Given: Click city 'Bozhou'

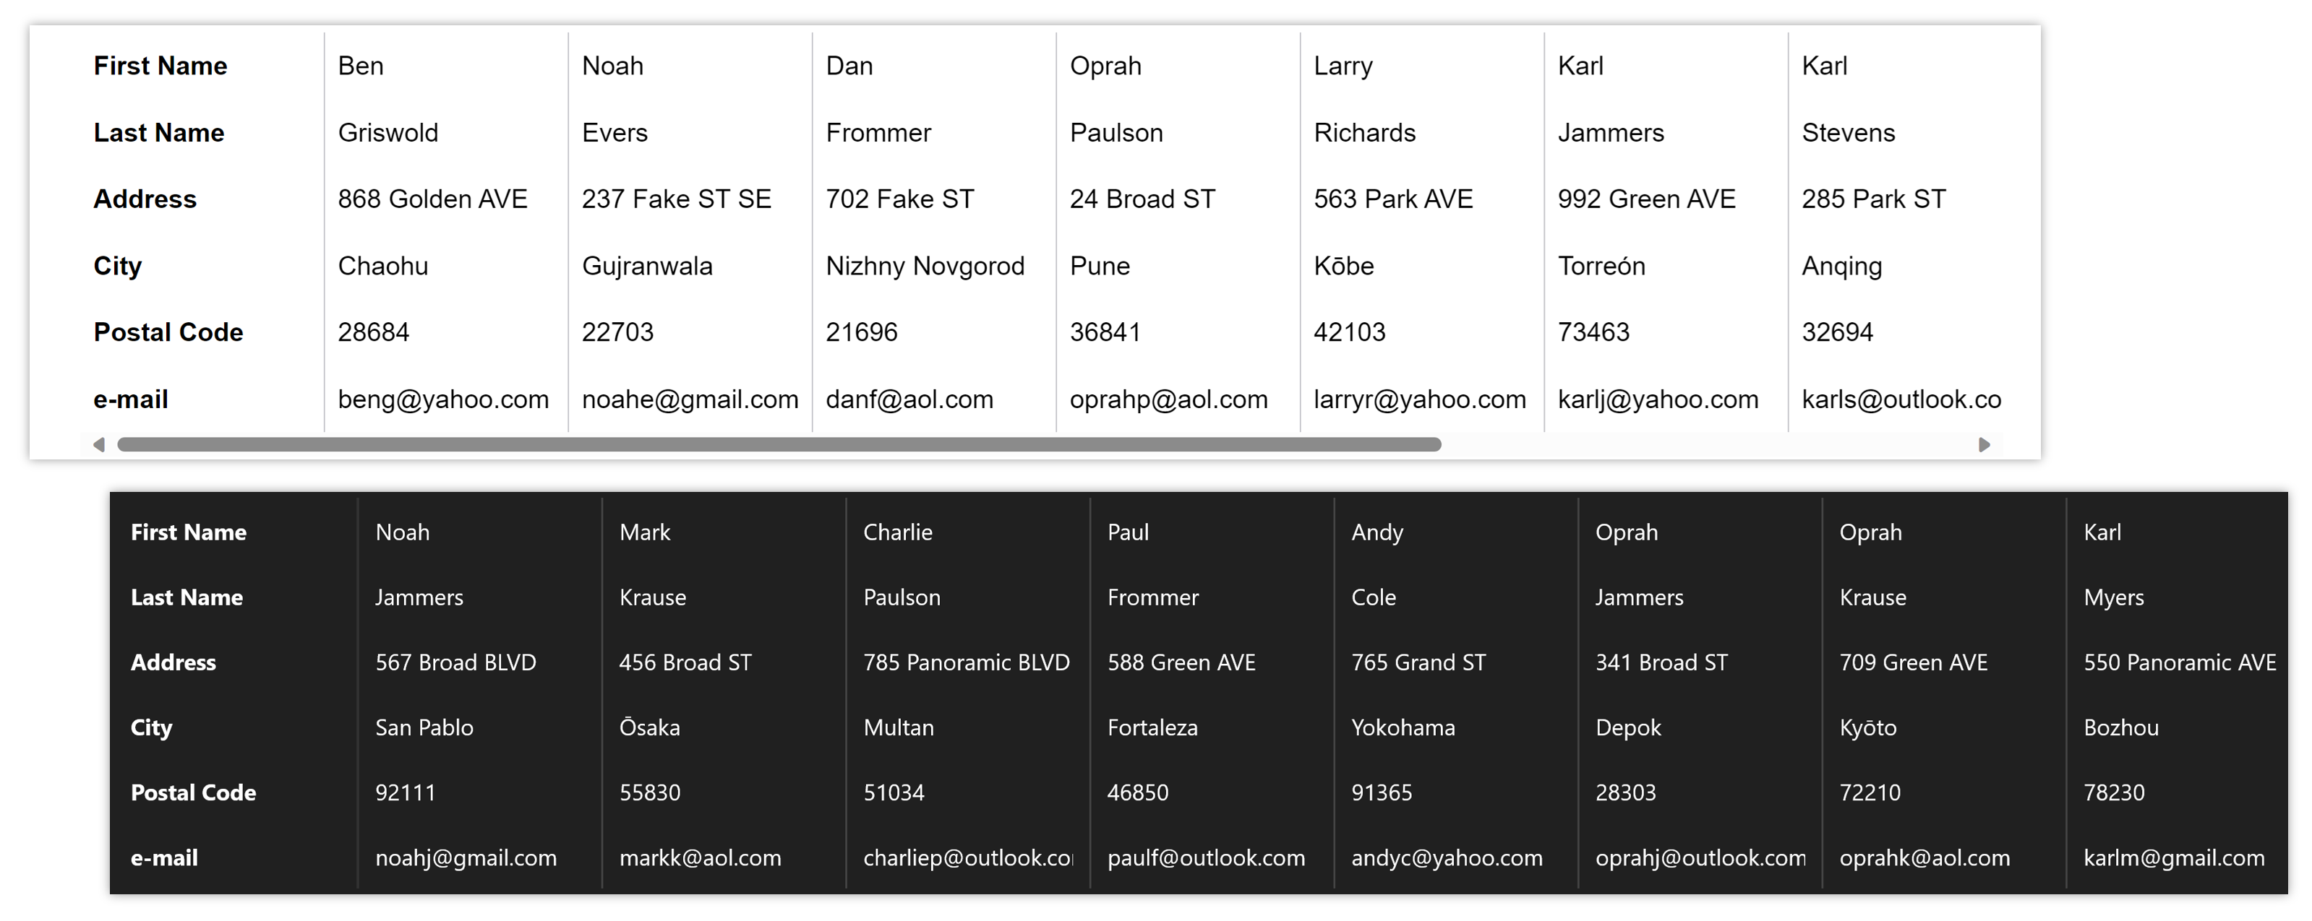Looking at the screenshot, I should click(2121, 728).
